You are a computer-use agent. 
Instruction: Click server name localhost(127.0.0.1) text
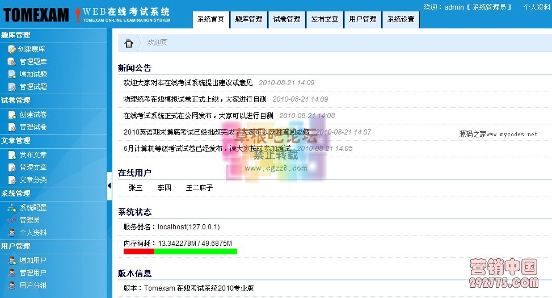point(189,227)
